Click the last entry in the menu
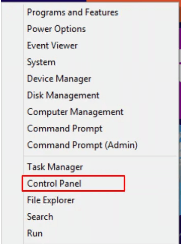Image resolution: width=181 pixels, height=247 pixels. 35,233
